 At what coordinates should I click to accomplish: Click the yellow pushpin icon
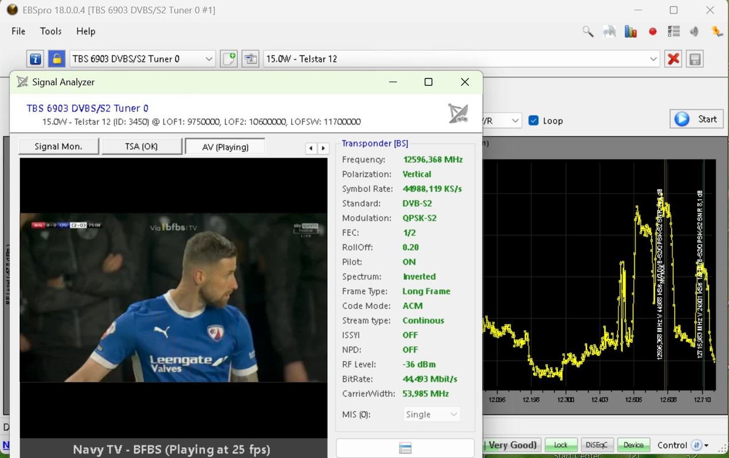pos(716,31)
